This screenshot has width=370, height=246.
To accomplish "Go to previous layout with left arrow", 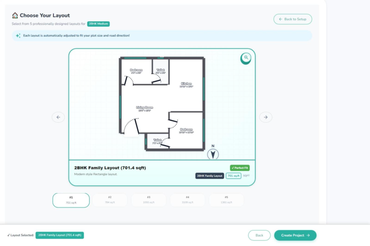I will [x=58, y=117].
